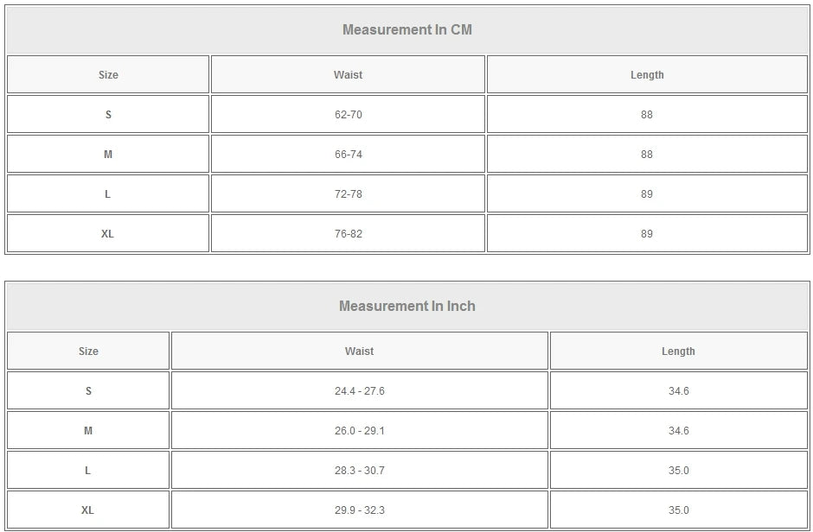Select the 24.4 - 27.6 waist cell

tap(360, 391)
